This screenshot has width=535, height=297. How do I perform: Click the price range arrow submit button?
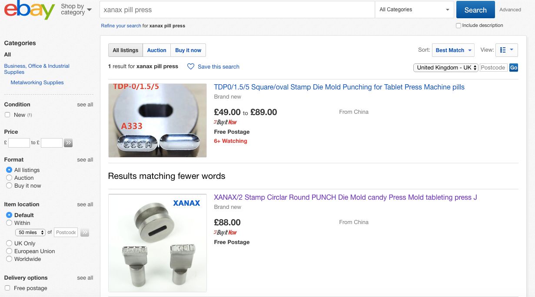click(68, 143)
